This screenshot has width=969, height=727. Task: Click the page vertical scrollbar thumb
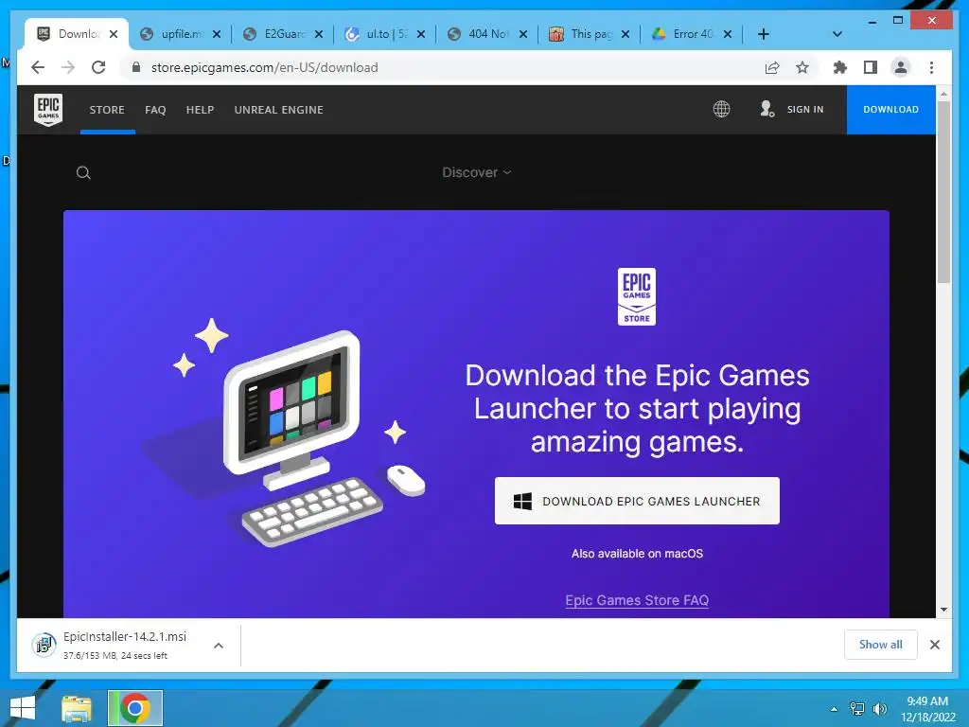[943, 191]
